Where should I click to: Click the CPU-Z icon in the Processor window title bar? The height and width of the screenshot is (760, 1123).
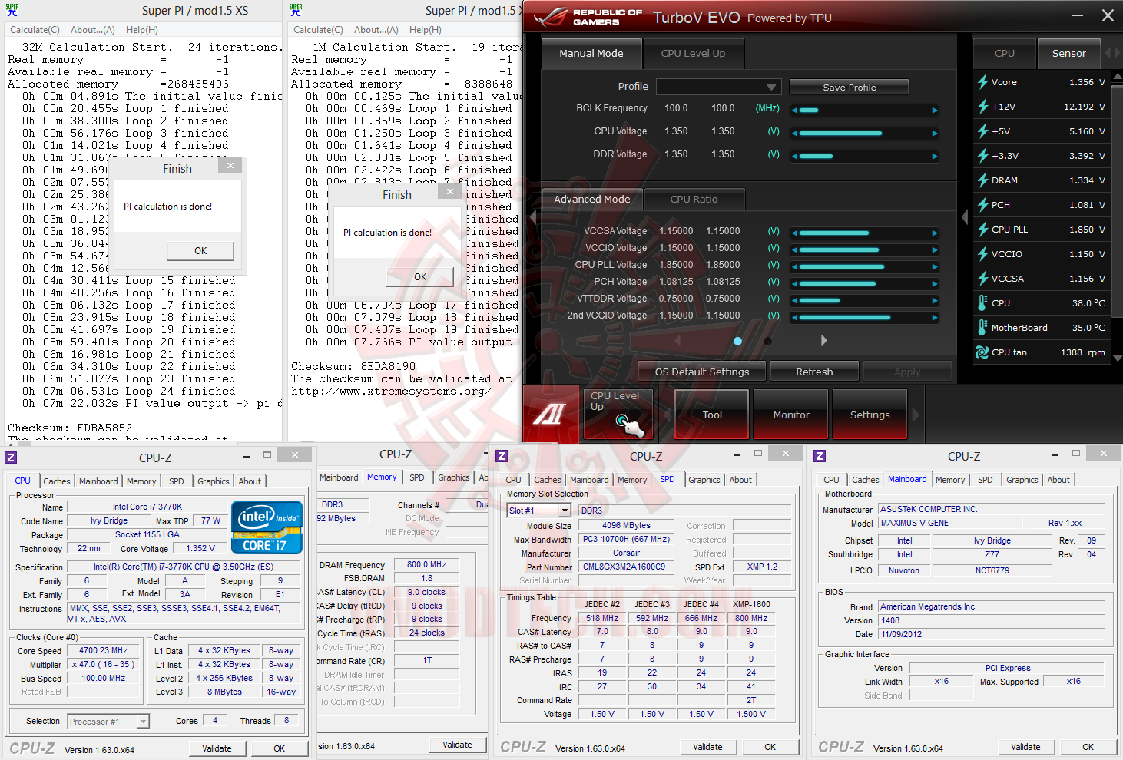click(x=11, y=458)
